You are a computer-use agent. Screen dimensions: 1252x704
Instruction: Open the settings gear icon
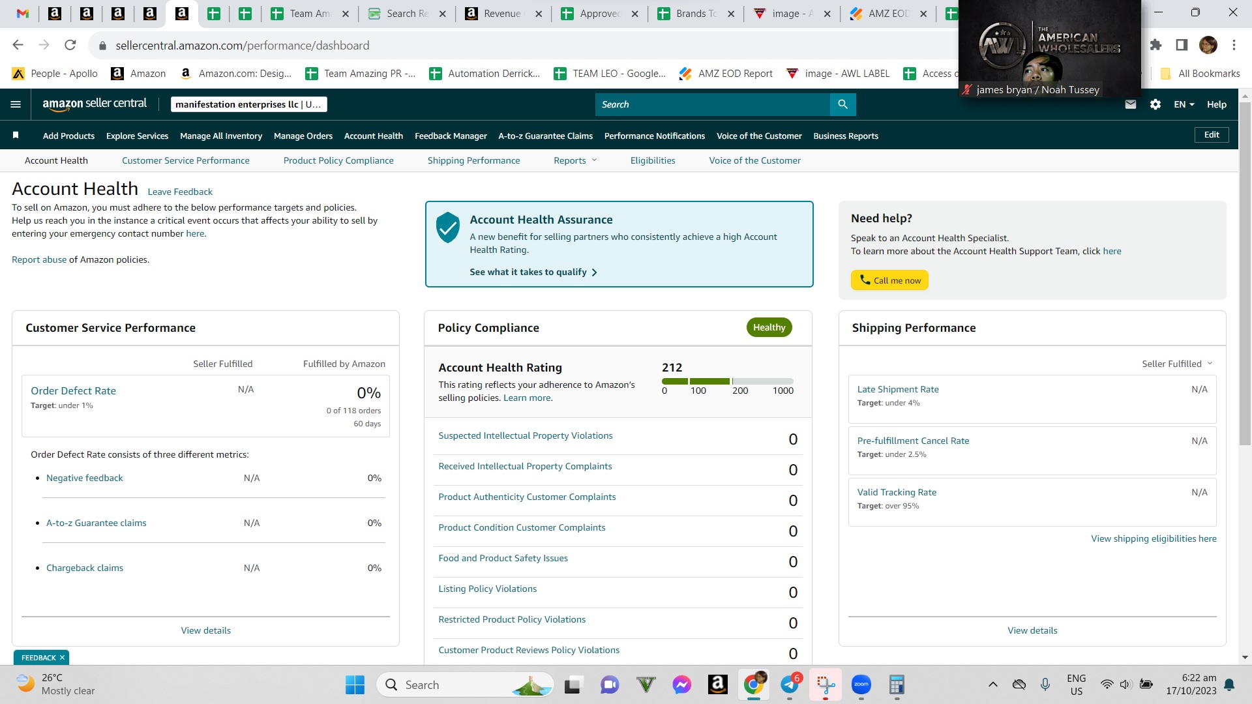click(x=1155, y=104)
